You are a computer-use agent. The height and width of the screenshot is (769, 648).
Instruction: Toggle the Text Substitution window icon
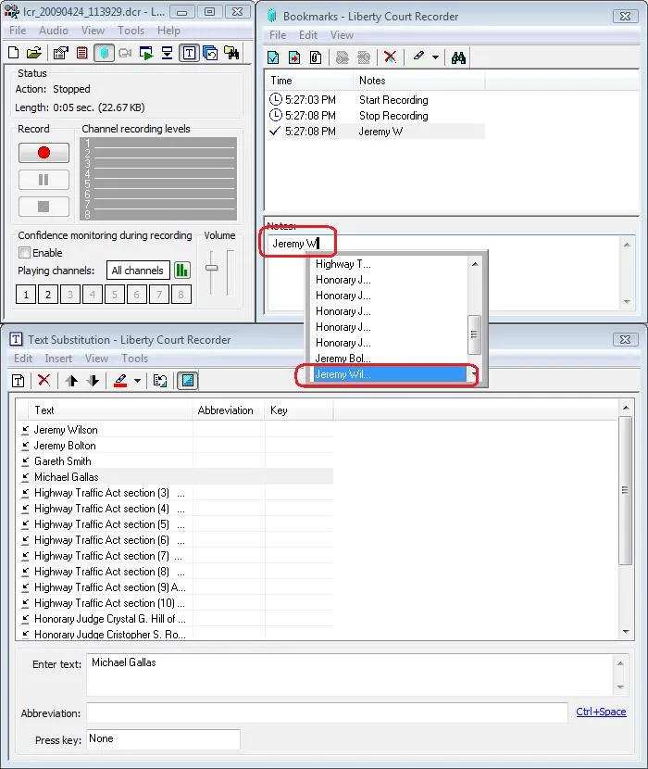pos(189,53)
